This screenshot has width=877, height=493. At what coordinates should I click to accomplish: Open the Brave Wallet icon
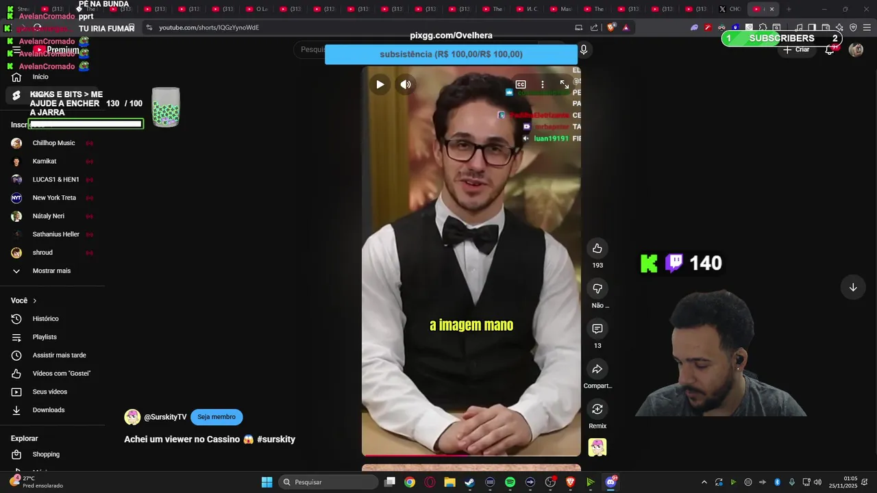tap(826, 27)
